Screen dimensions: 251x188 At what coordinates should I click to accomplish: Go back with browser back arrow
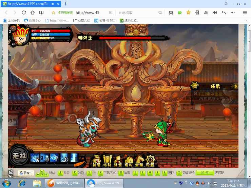(6, 13)
